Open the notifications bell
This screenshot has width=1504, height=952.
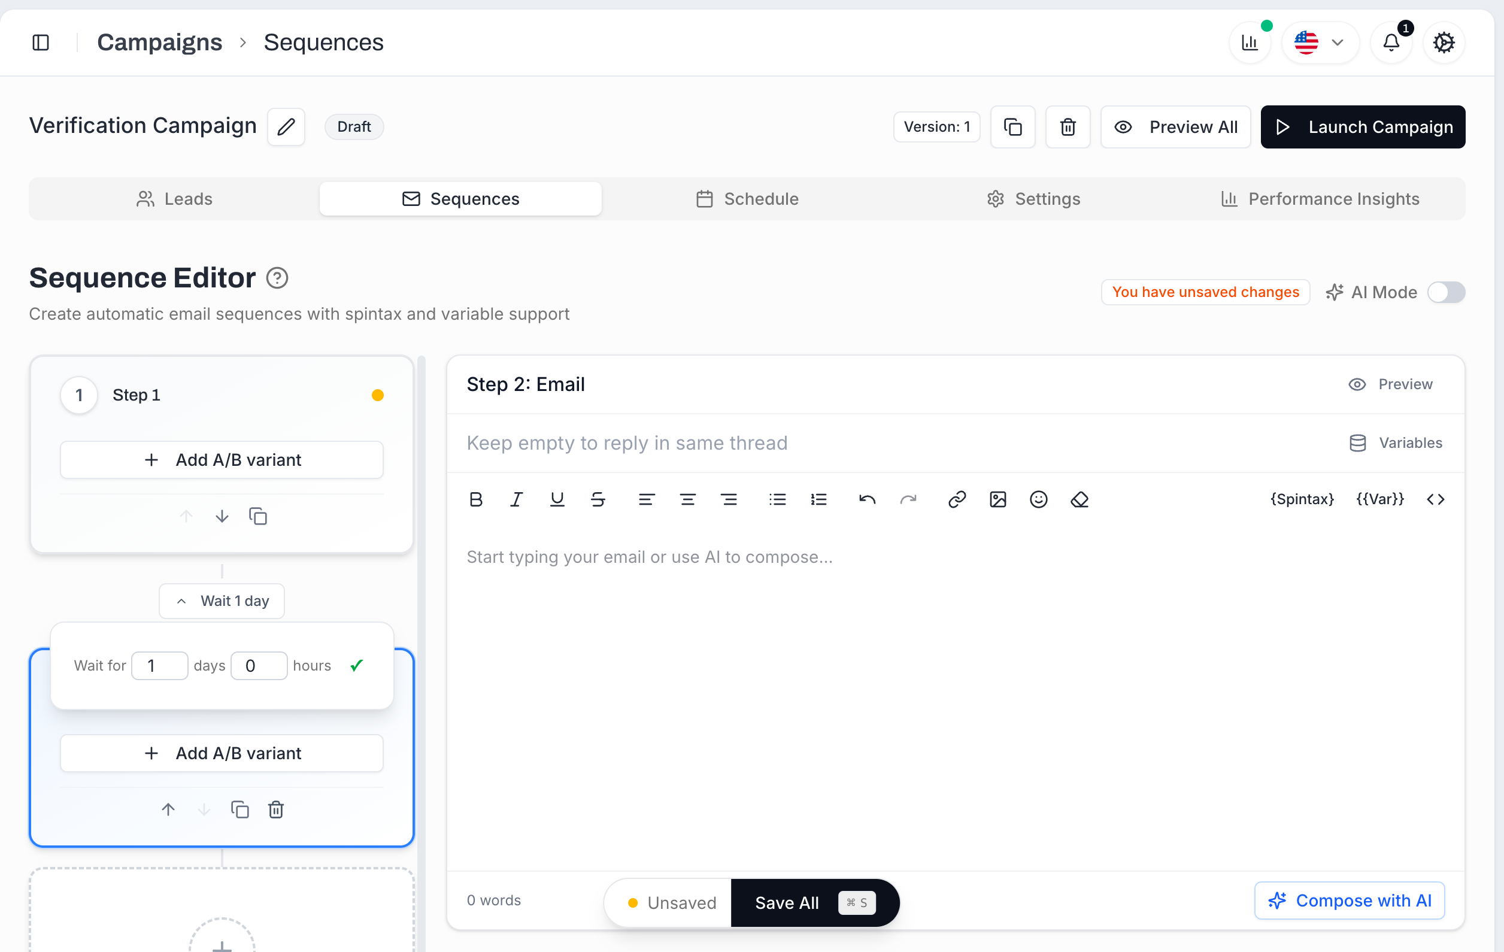click(x=1391, y=43)
